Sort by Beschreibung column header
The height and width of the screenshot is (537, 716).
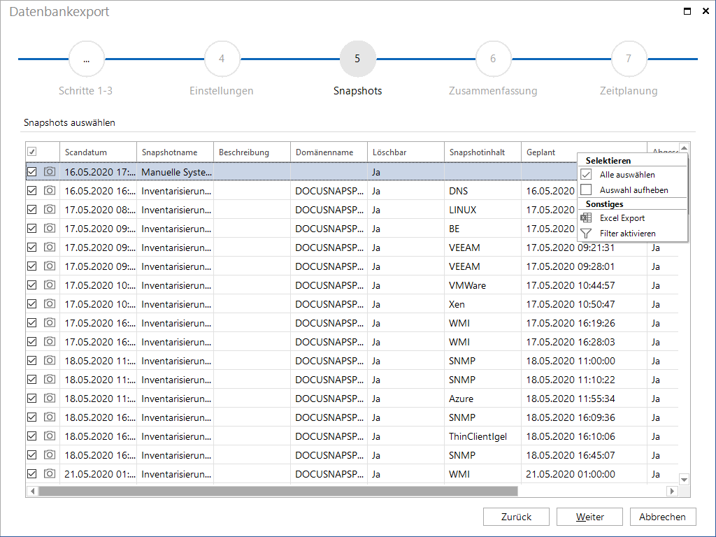[x=252, y=152]
